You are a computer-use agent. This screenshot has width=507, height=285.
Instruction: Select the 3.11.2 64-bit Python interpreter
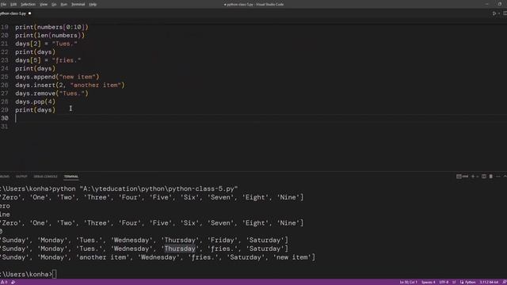tap(489, 282)
